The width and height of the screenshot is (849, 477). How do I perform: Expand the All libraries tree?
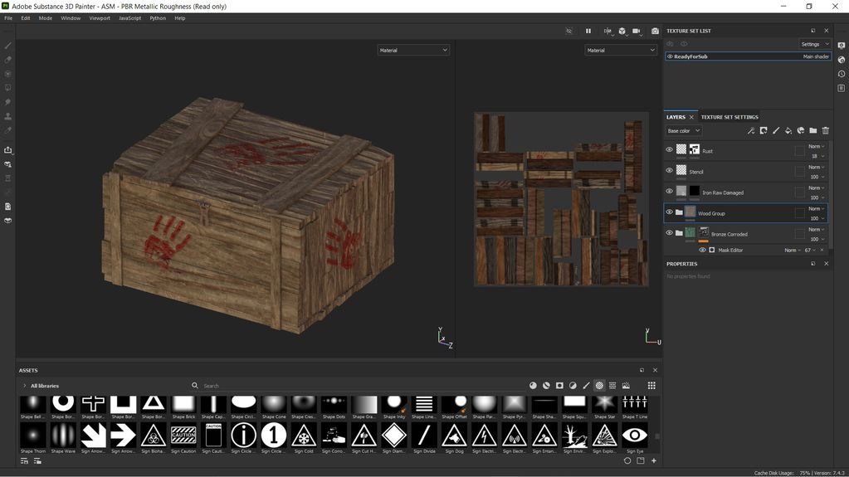25,386
